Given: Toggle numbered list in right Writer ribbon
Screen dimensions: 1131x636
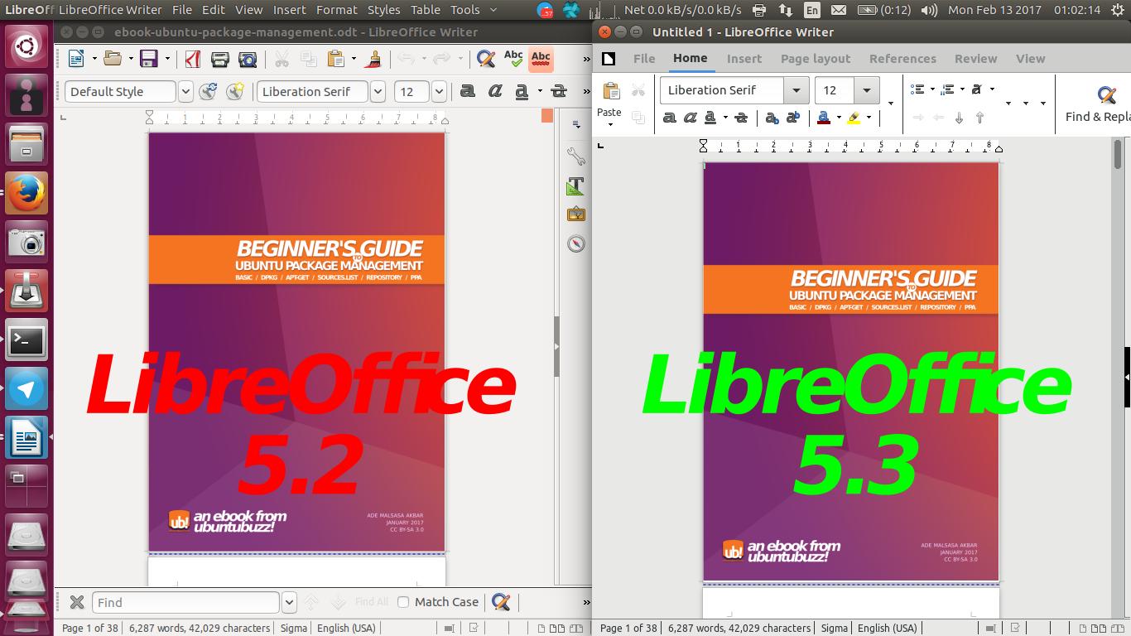Looking at the screenshot, I should 947,89.
